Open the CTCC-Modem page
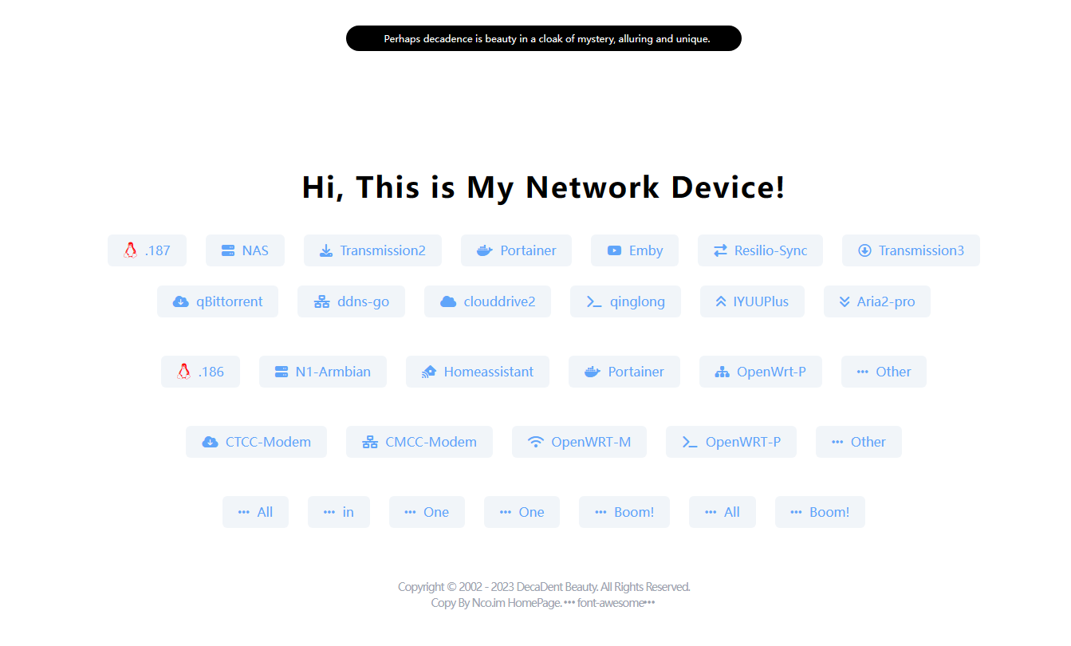The image size is (1071, 646). [x=257, y=442]
